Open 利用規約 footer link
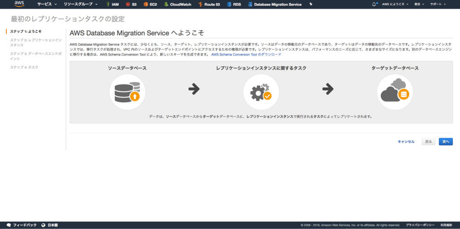Image resolution: width=460 pixels, height=229 pixels. 446,225
